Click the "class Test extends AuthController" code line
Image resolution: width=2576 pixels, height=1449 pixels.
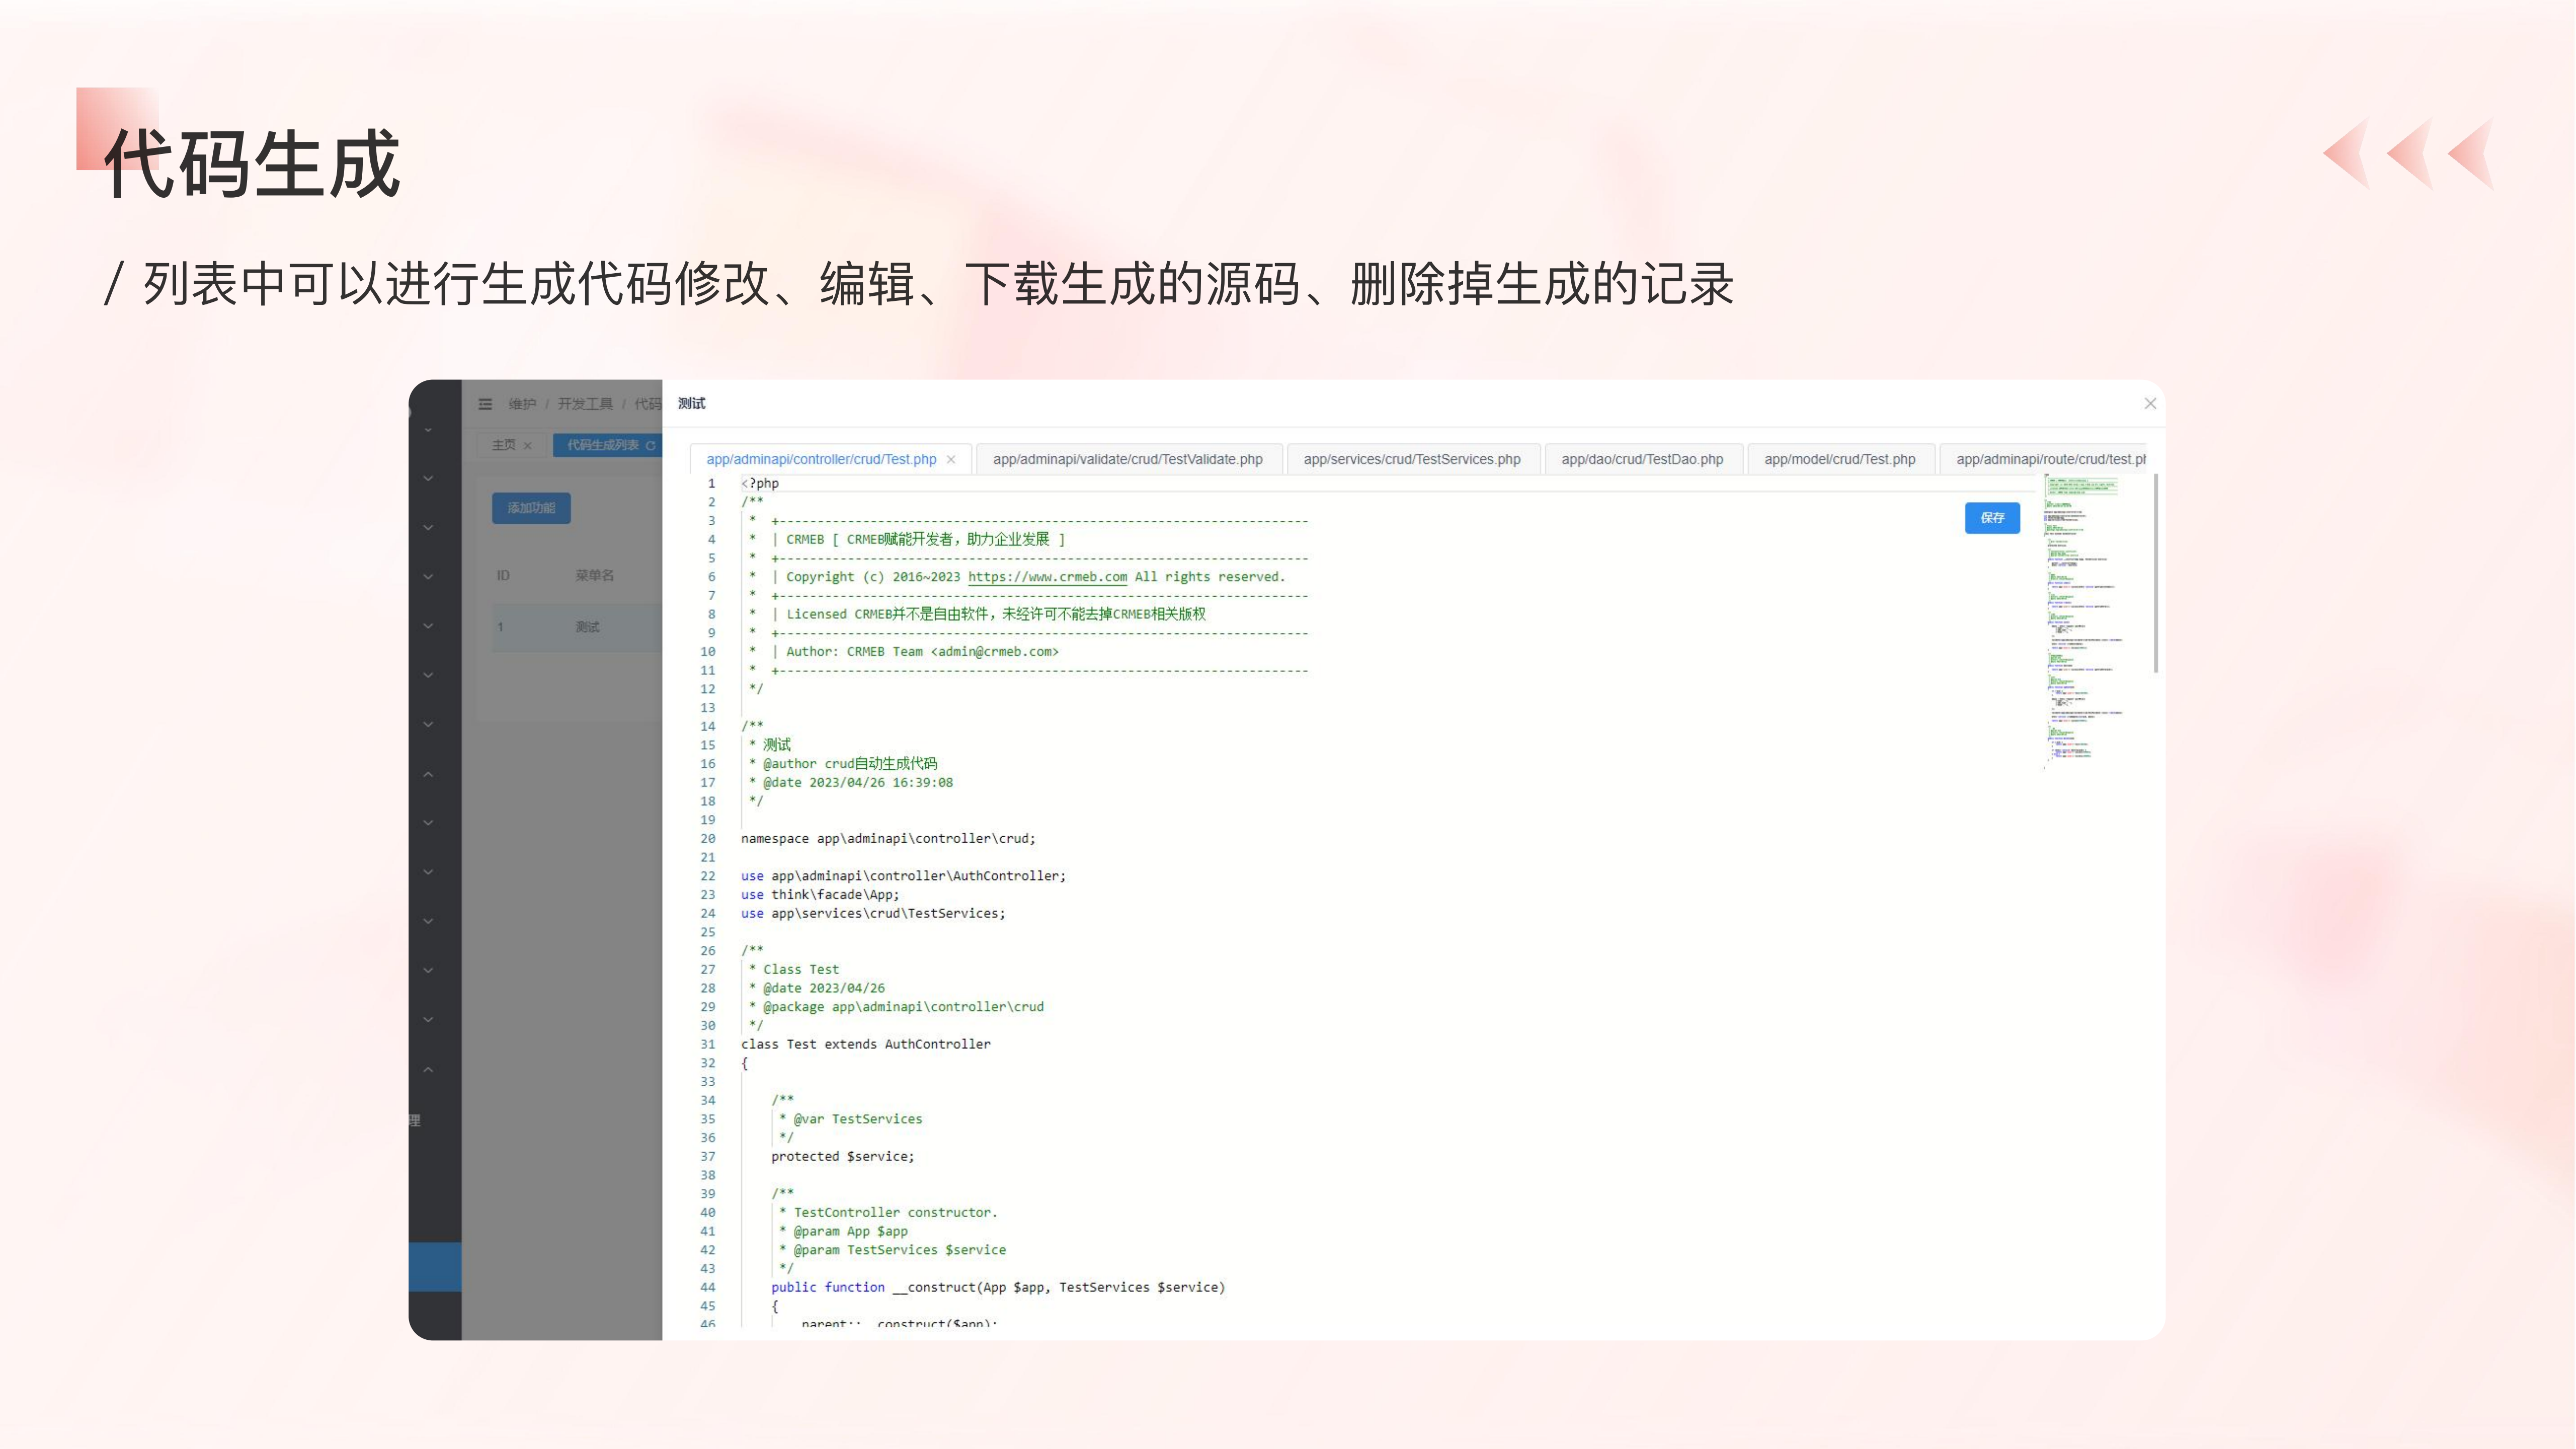point(866,1044)
